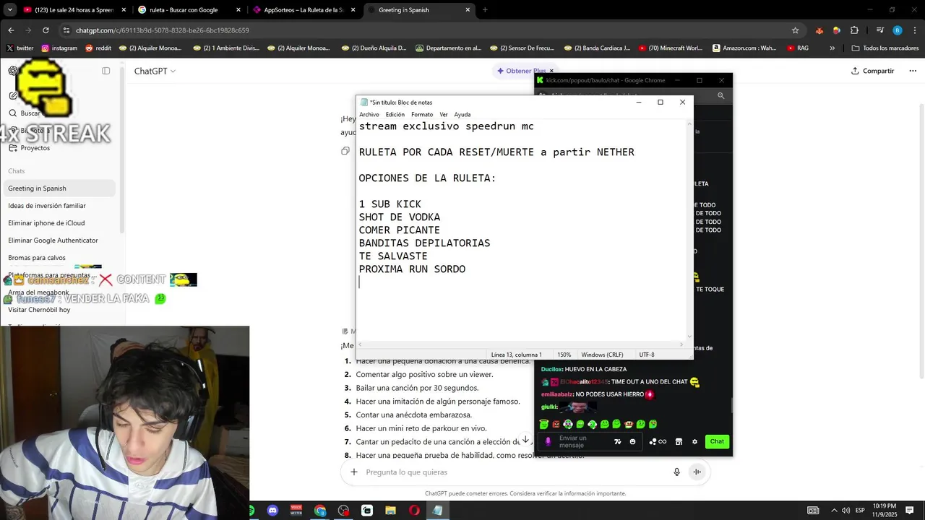
Task: Reload the ChatGPT page
Action: [x=46, y=30]
